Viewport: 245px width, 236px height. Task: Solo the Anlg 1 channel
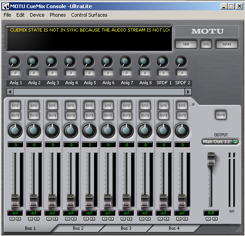[x=15, y=105]
